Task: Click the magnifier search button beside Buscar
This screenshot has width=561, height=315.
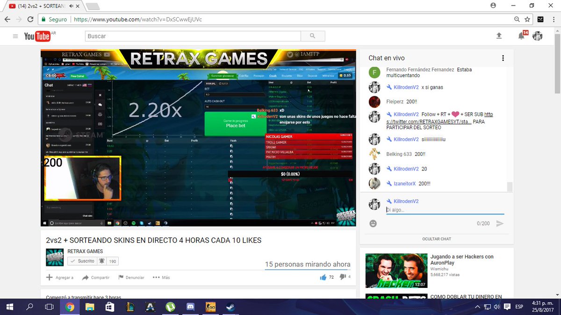Action: click(x=312, y=36)
